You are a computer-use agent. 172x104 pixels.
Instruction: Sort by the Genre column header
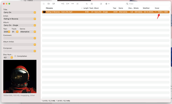click(x=121, y=8)
